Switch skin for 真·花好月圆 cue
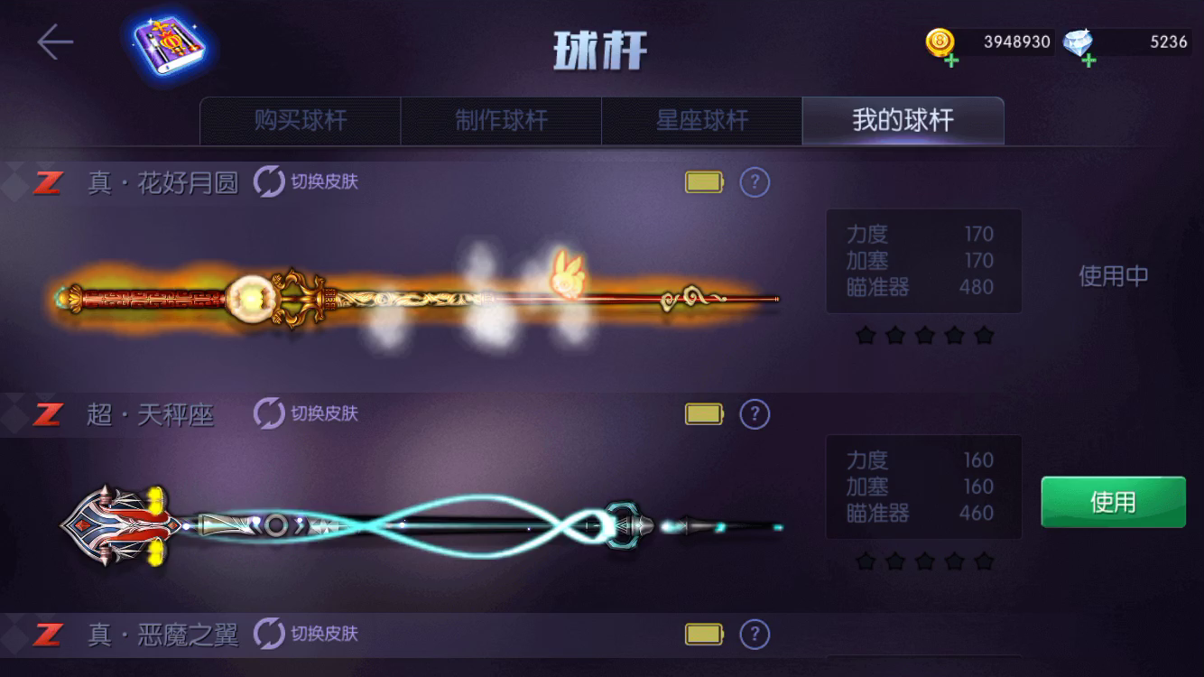Image resolution: width=1204 pixels, height=677 pixels. [x=306, y=182]
